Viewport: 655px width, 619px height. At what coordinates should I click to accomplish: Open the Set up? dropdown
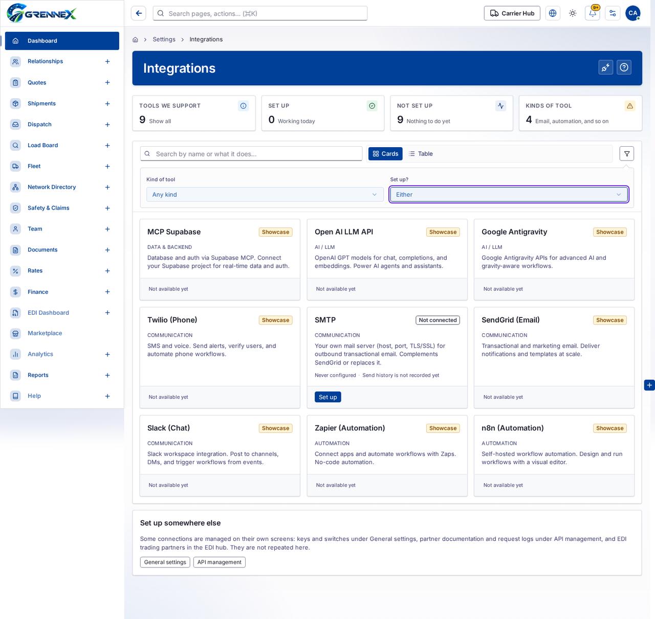pos(509,195)
